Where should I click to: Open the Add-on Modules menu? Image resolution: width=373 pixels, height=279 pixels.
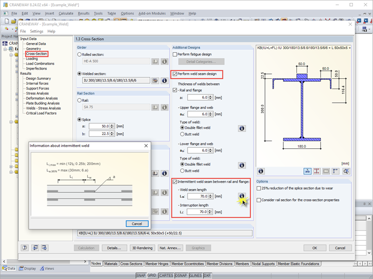[152, 13]
